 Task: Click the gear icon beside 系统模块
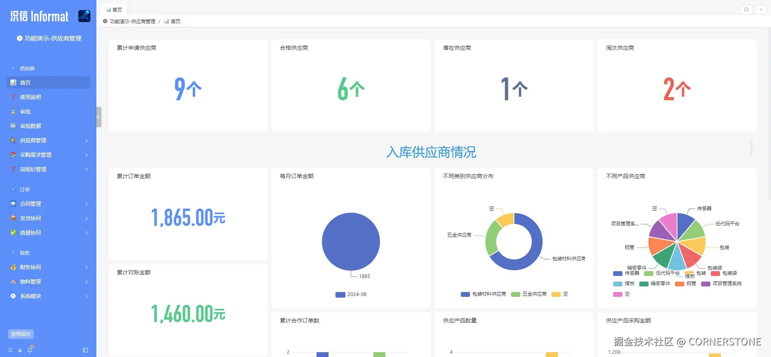click(x=13, y=296)
